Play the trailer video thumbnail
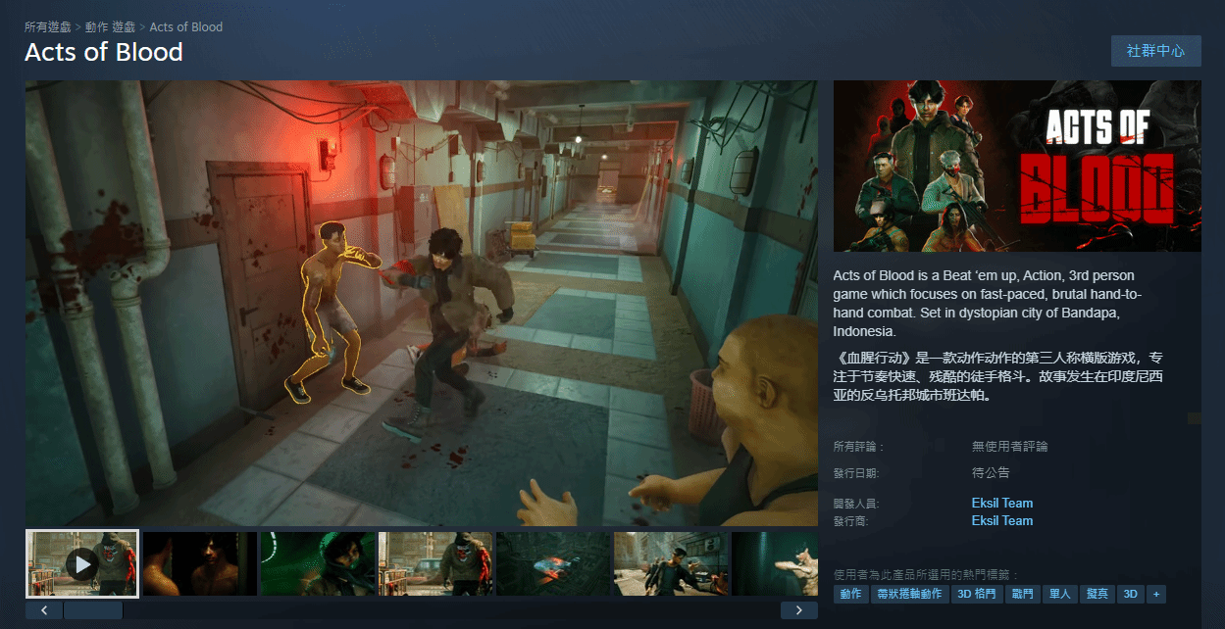This screenshot has width=1225, height=629. coord(82,563)
